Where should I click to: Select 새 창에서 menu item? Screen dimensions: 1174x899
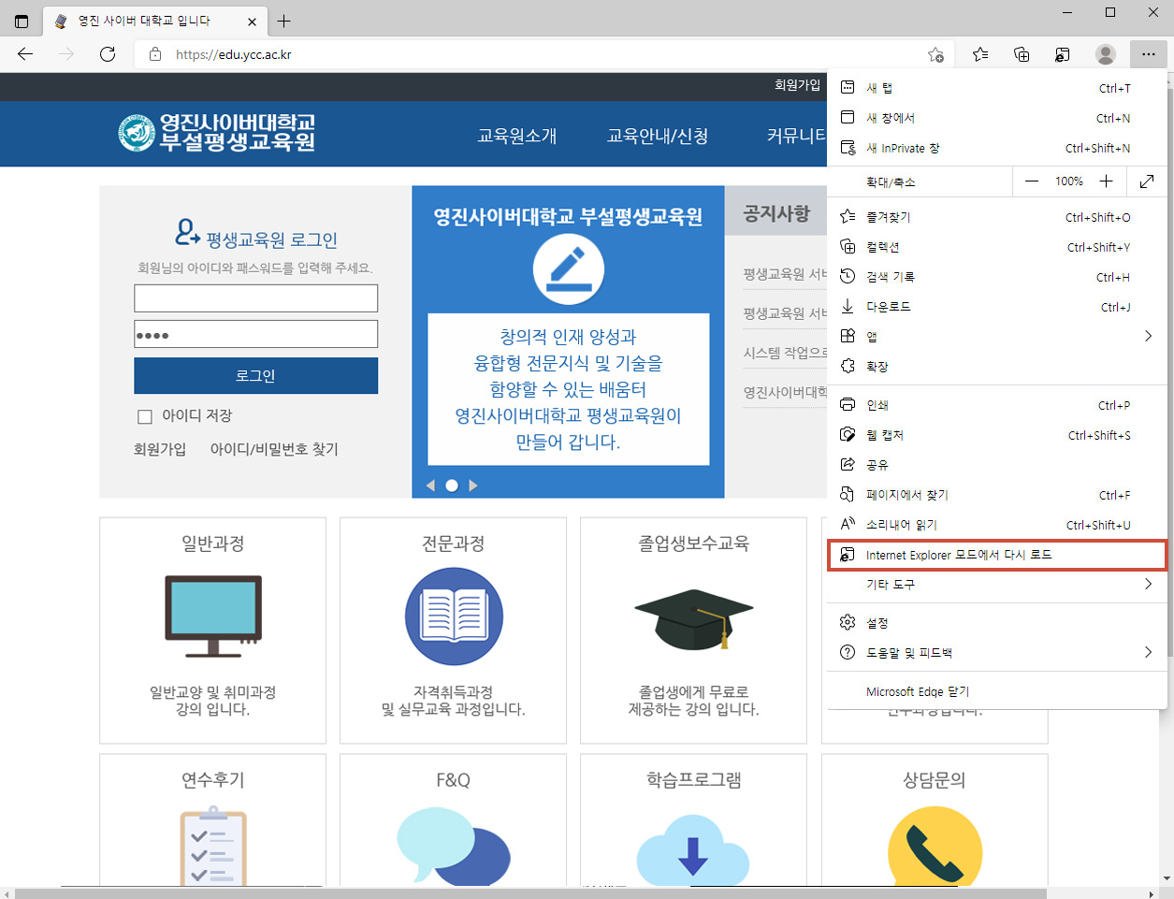[997, 118]
